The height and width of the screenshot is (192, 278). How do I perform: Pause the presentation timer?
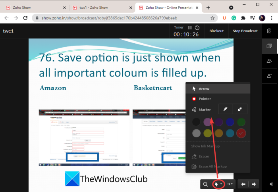190,28
